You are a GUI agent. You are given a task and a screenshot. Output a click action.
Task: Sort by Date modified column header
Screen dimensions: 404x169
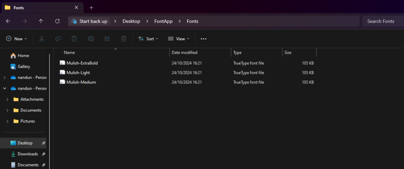(200, 53)
